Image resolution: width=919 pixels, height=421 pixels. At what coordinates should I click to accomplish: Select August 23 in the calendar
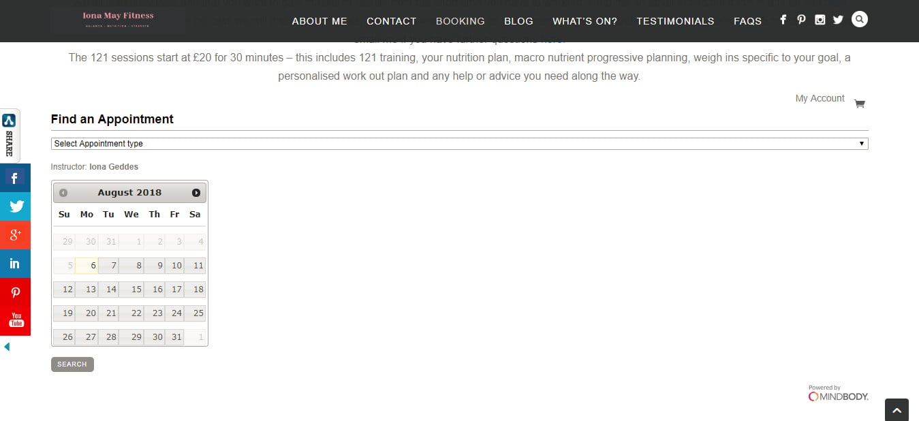point(154,313)
